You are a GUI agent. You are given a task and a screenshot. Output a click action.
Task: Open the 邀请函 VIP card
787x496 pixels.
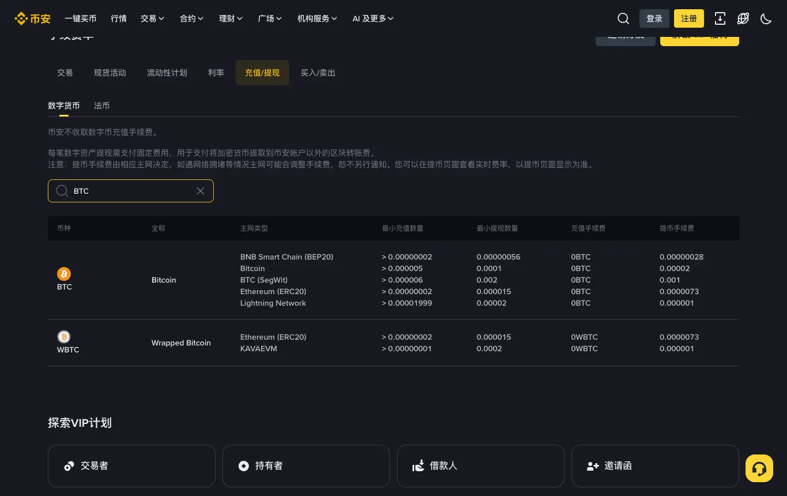pos(655,466)
